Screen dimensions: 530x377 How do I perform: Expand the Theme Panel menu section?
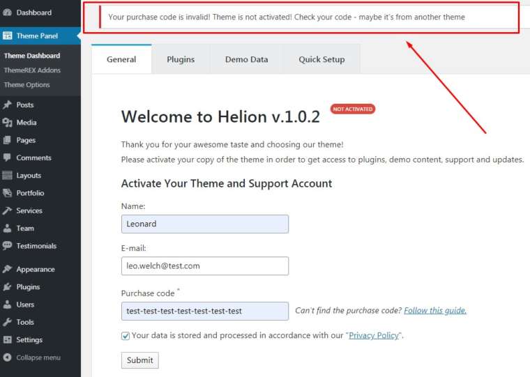point(37,36)
